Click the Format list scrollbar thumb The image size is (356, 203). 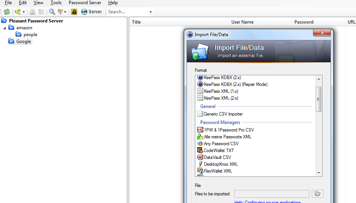(x=319, y=99)
